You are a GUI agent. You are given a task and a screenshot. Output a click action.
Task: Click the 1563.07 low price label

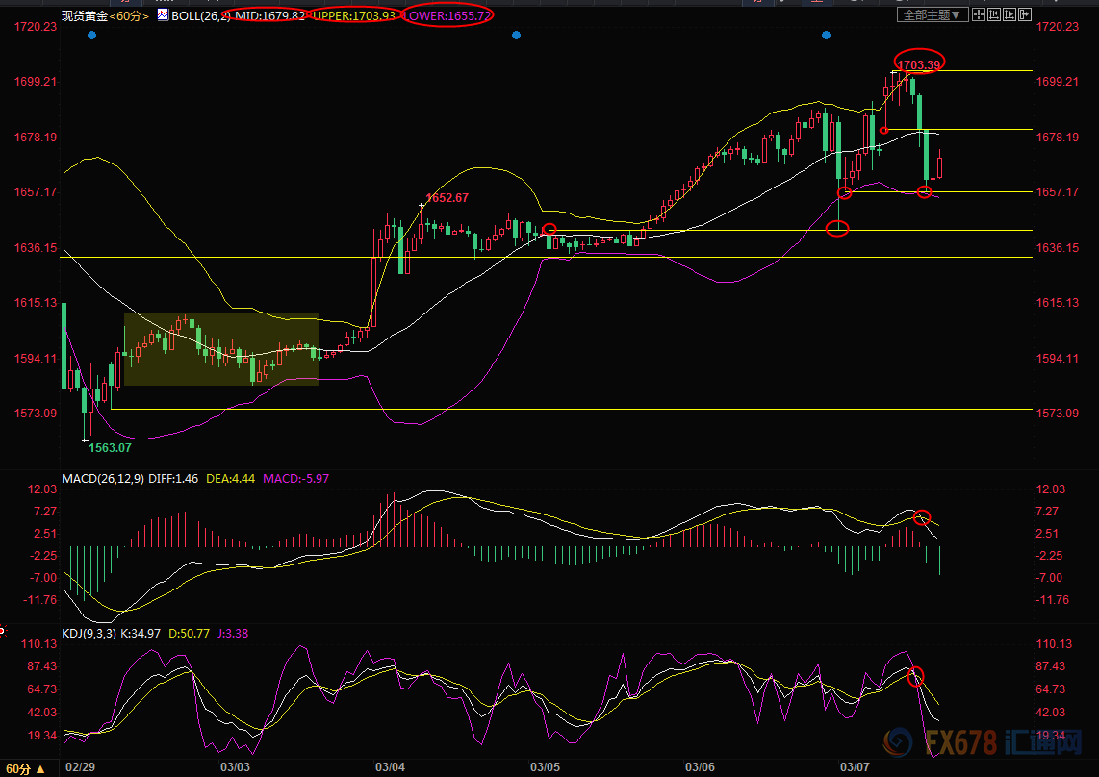pyautogui.click(x=110, y=447)
